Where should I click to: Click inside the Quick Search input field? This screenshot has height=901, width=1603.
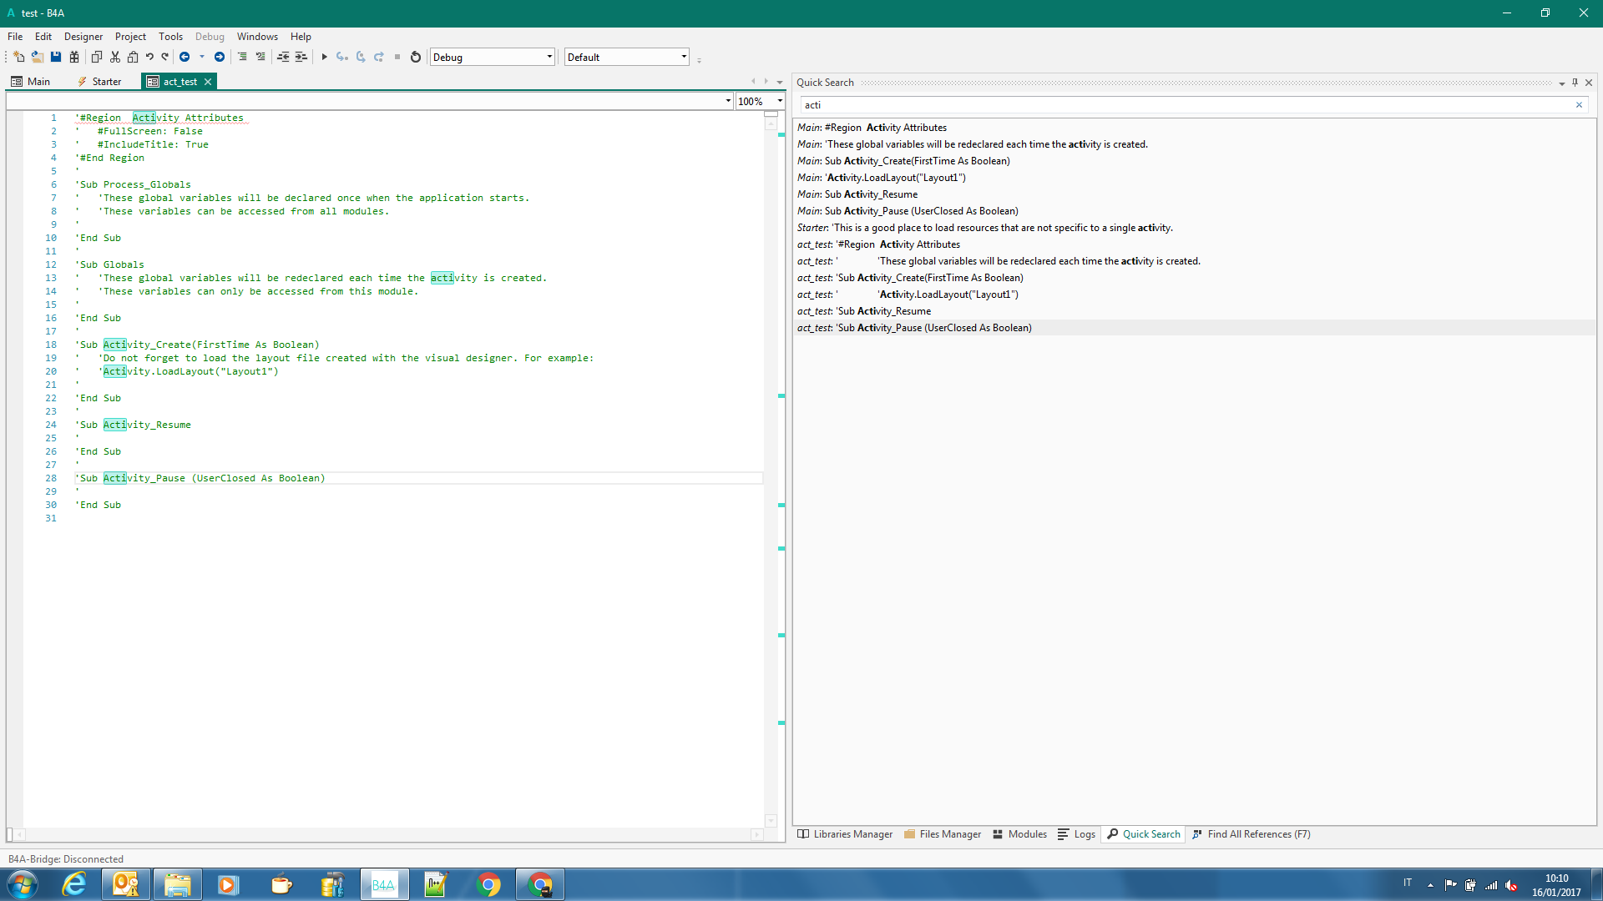1169,105
